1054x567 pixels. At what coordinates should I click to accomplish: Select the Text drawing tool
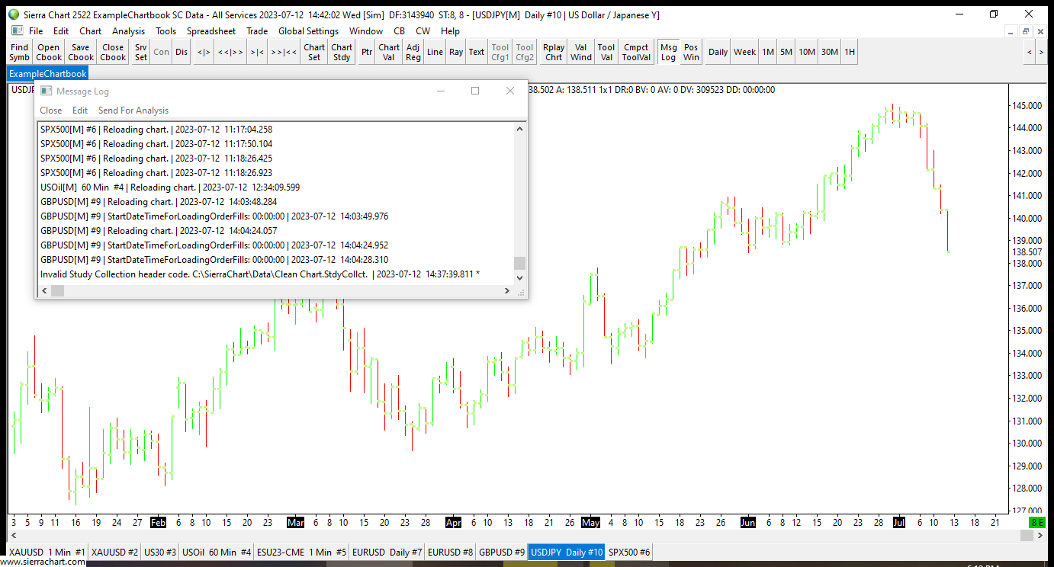(477, 52)
